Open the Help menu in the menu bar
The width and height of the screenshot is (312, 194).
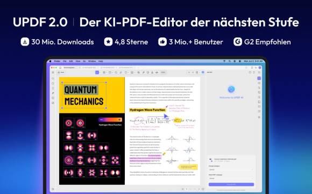click(101, 61)
